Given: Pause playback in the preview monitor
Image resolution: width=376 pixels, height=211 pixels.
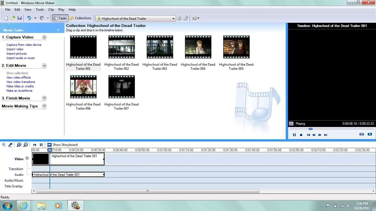Looking at the screenshot, I should pos(294,135).
